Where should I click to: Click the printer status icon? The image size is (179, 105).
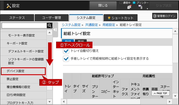[x=141, y=7]
